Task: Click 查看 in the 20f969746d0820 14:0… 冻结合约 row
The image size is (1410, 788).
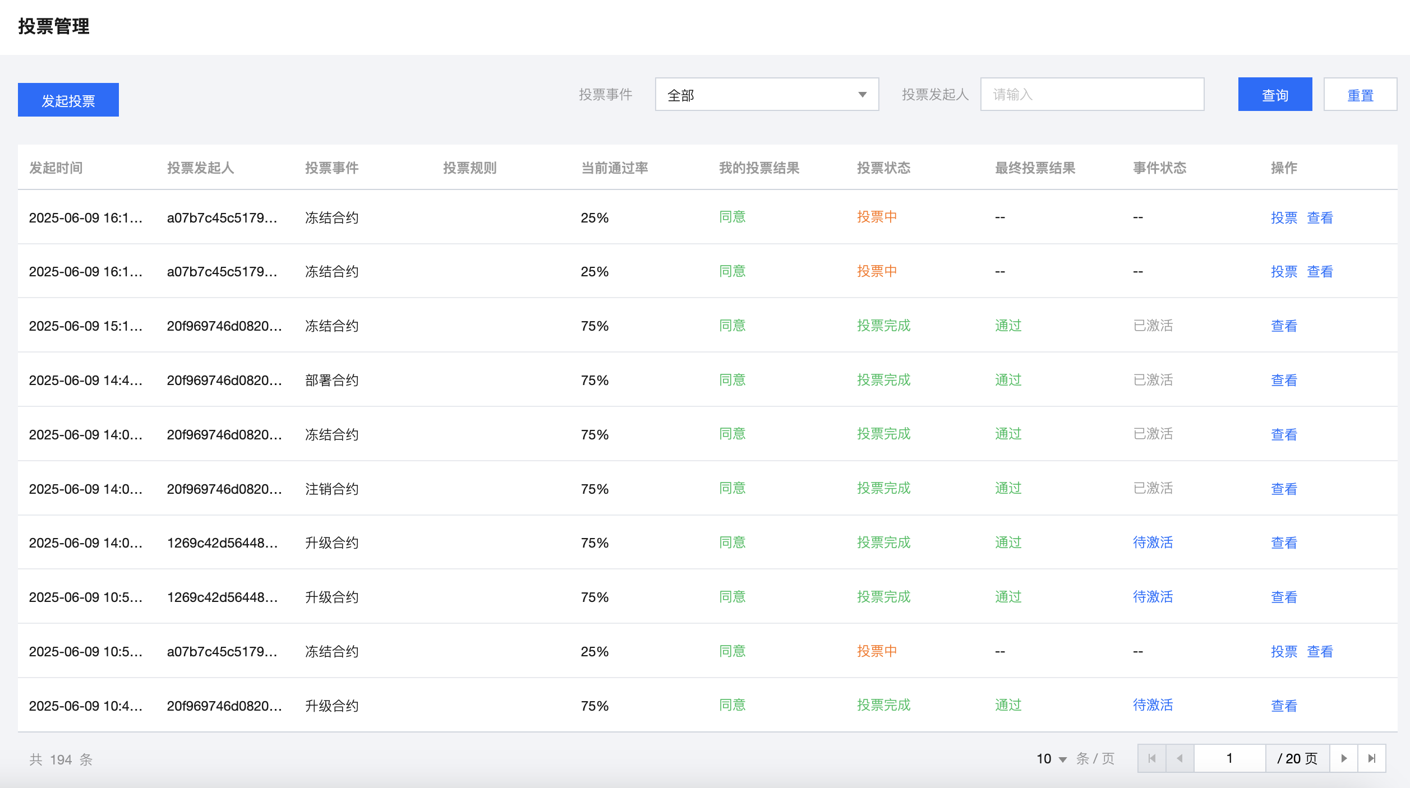Action: tap(1284, 434)
